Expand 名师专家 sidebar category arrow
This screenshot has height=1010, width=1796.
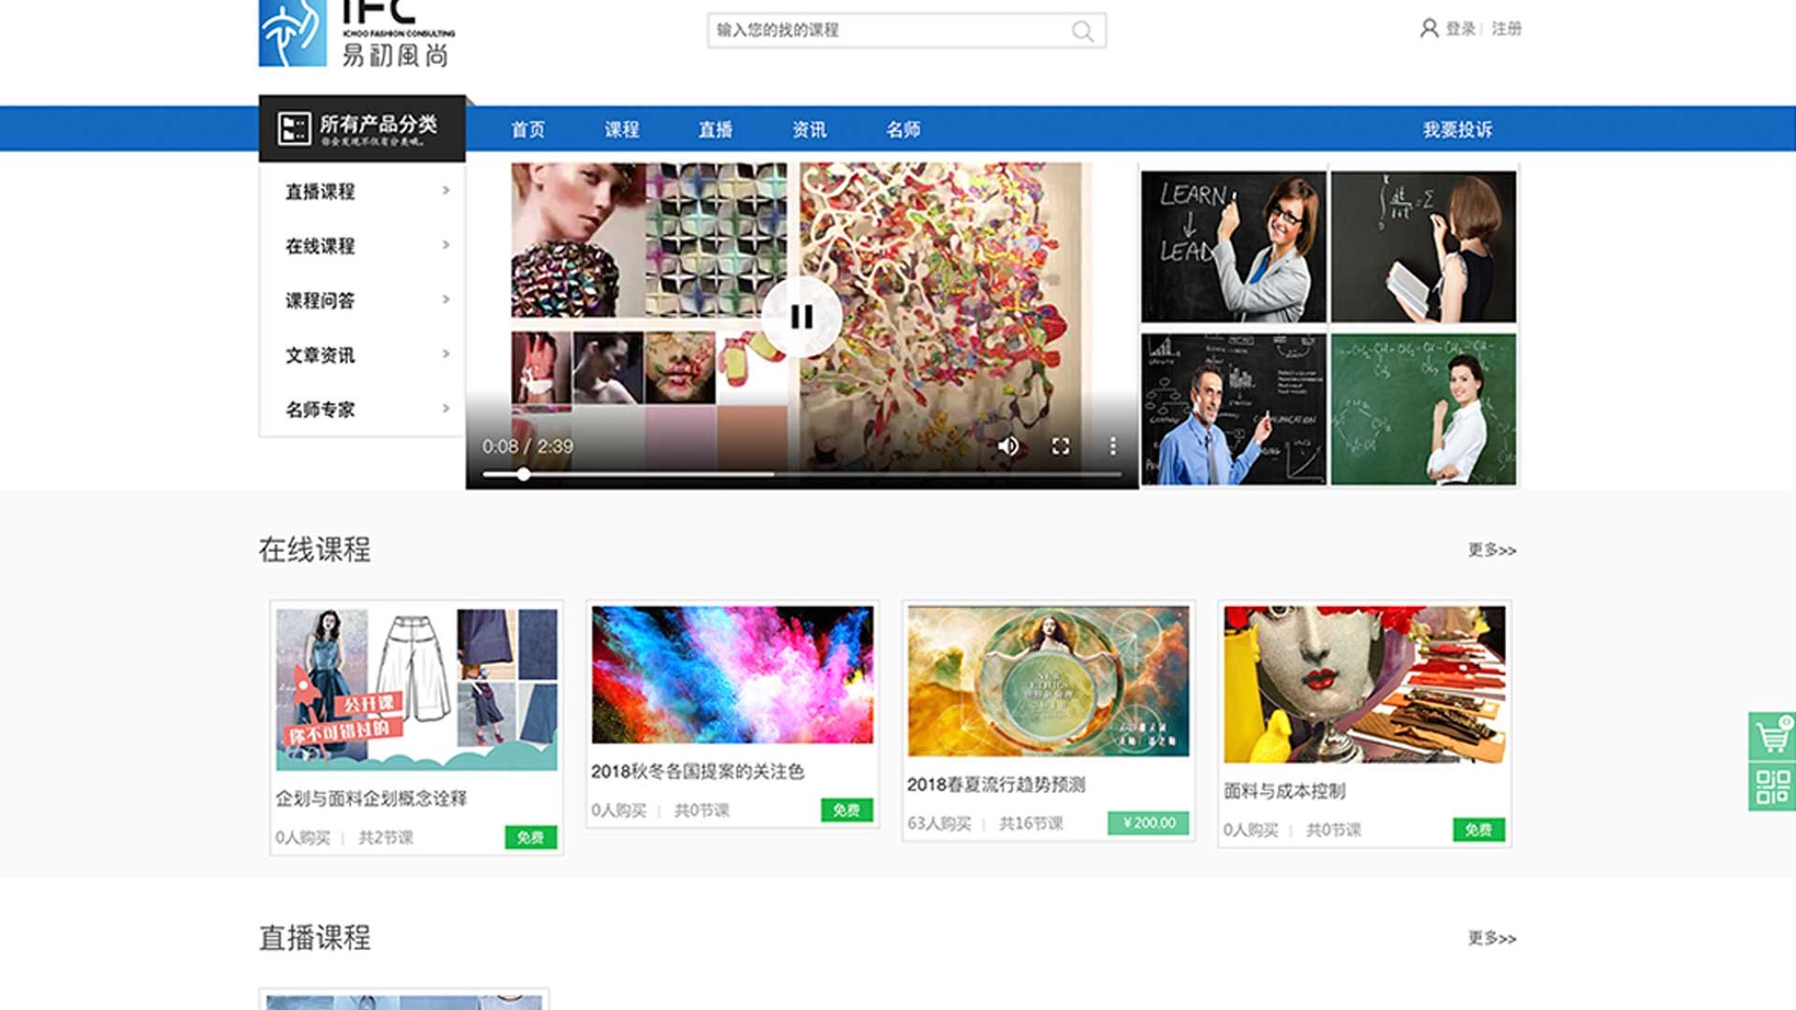pos(446,409)
